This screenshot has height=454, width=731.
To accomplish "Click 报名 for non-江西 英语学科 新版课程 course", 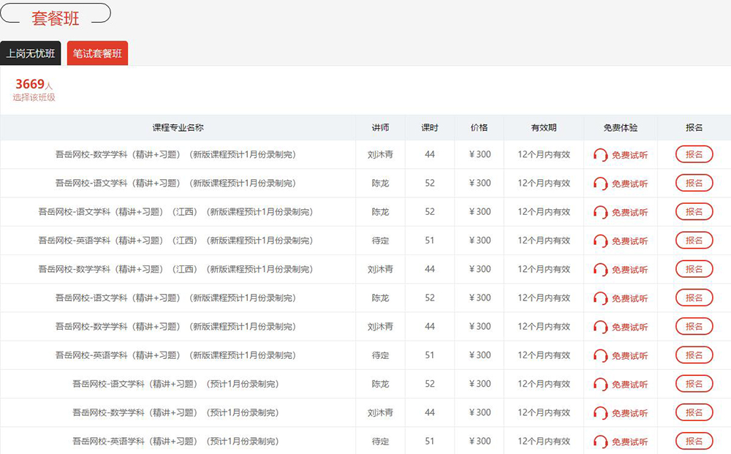I will (694, 355).
